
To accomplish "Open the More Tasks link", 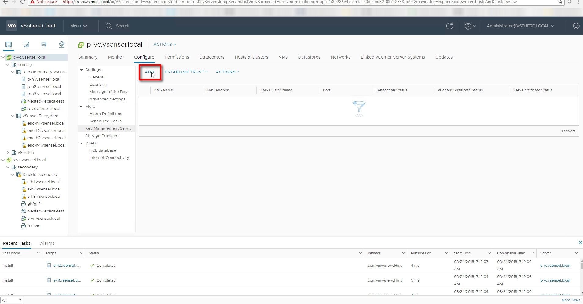I will 570,300.
